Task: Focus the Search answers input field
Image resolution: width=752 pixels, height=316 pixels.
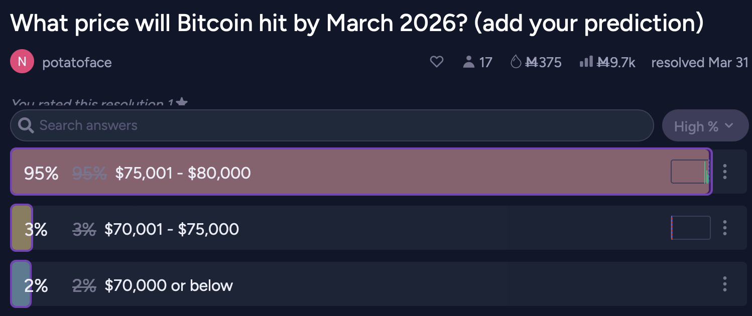Action: 341,125
